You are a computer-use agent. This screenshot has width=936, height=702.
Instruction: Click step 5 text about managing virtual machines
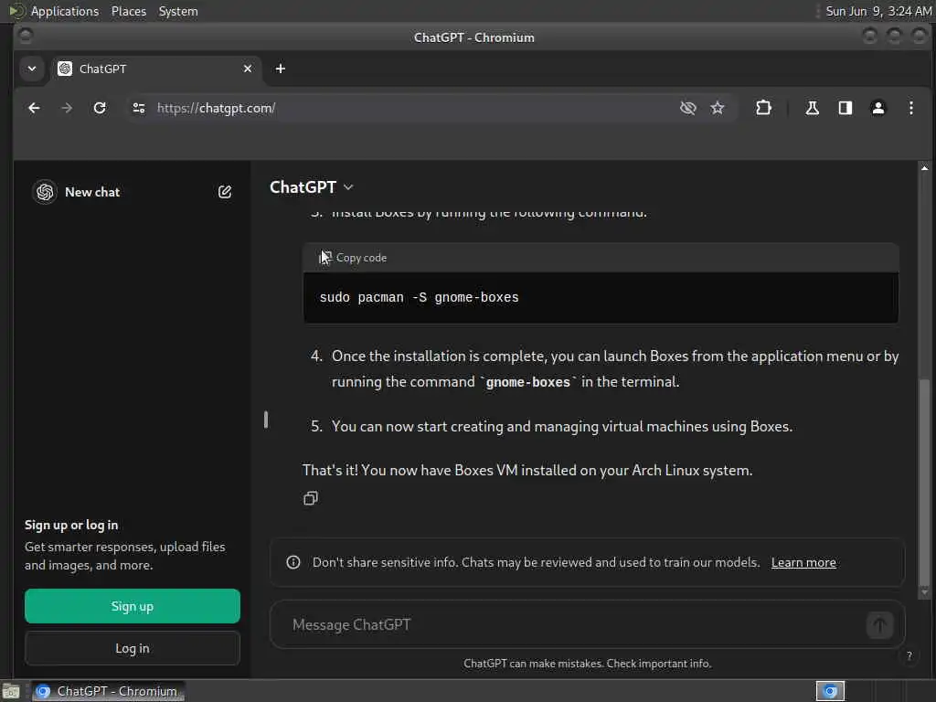coord(562,426)
